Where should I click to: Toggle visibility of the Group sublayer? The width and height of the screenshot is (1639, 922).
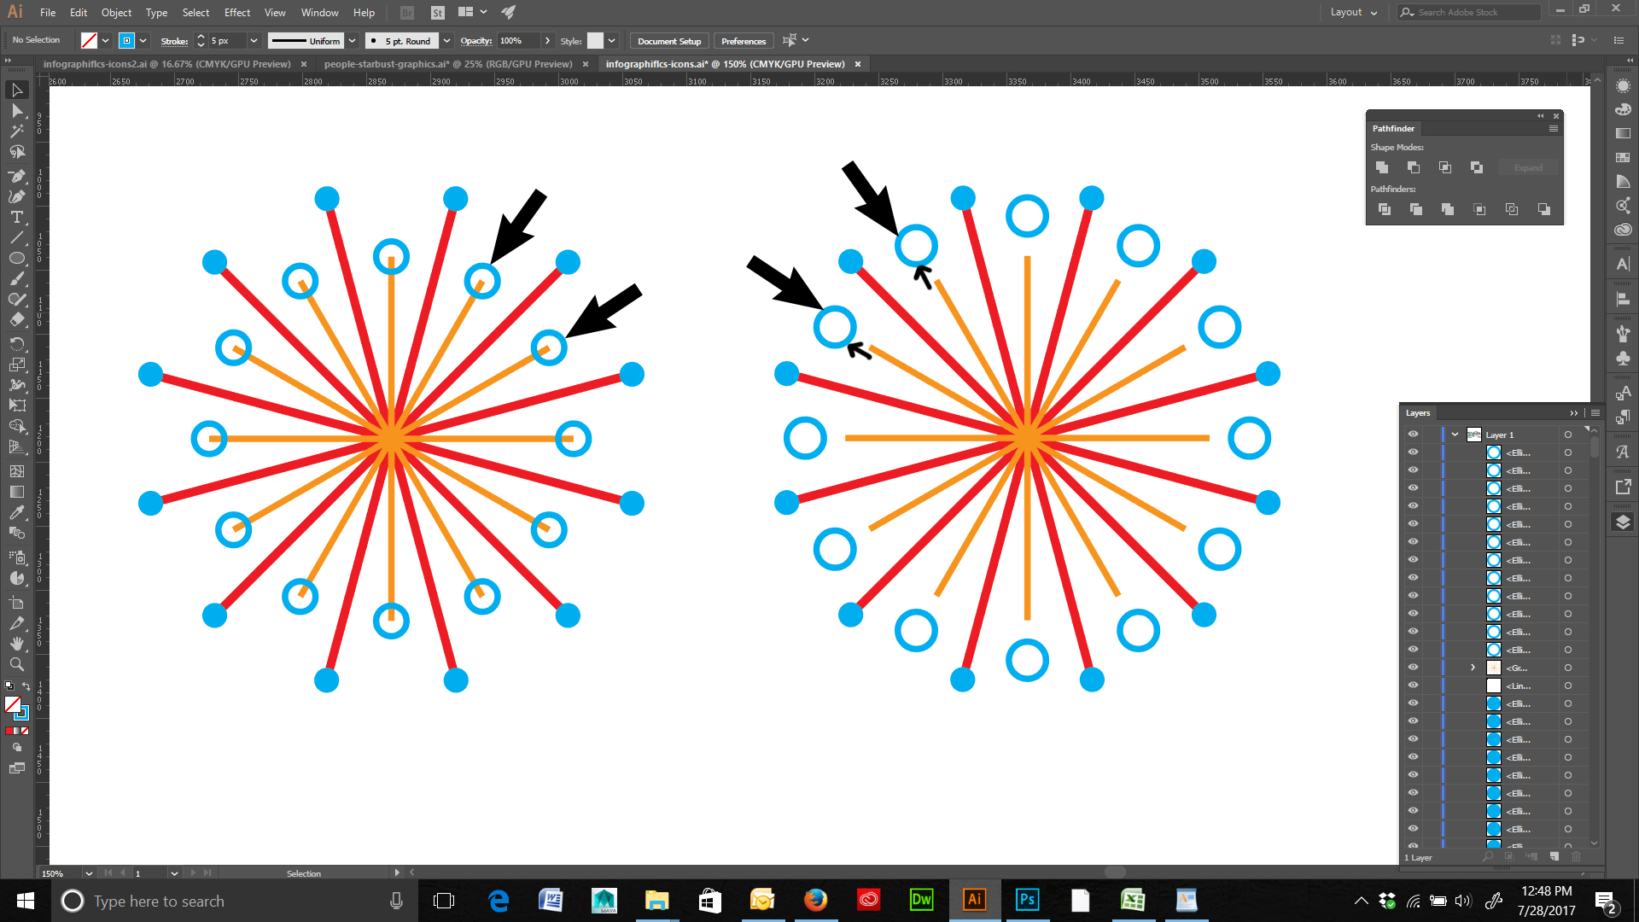1413,668
